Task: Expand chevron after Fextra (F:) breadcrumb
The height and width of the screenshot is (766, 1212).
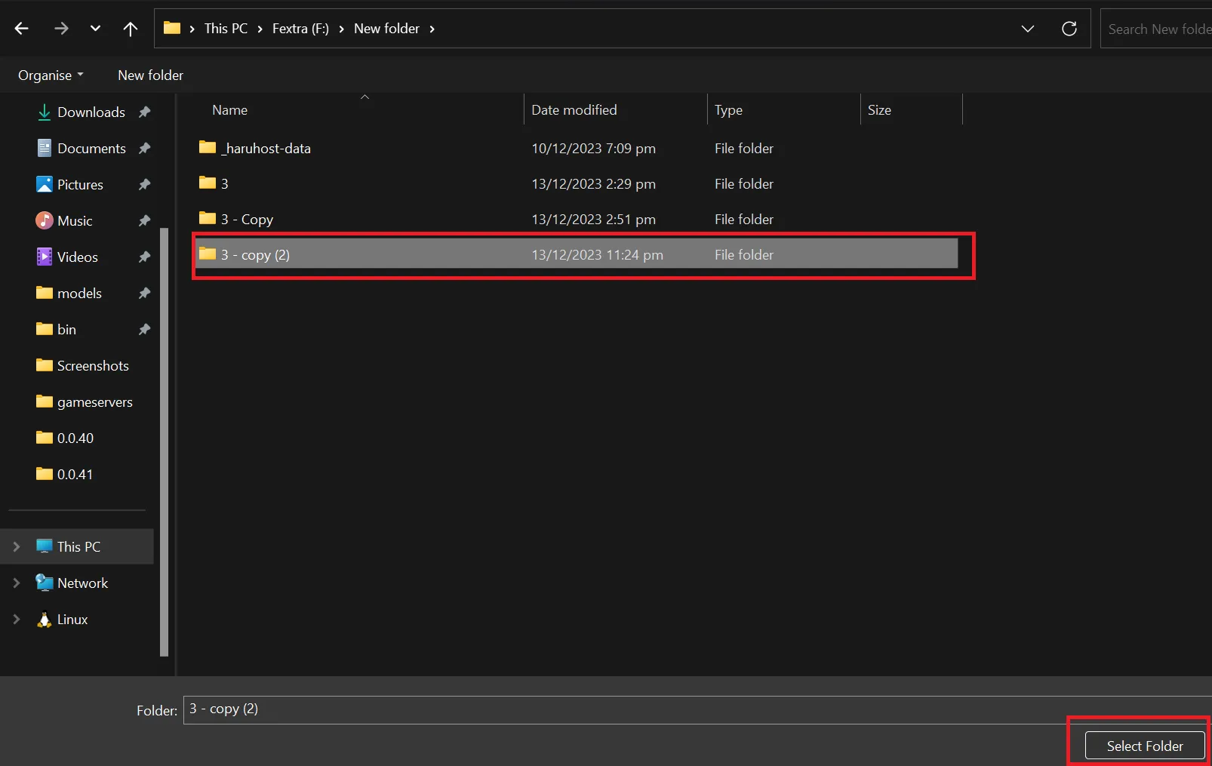Action: click(x=341, y=29)
